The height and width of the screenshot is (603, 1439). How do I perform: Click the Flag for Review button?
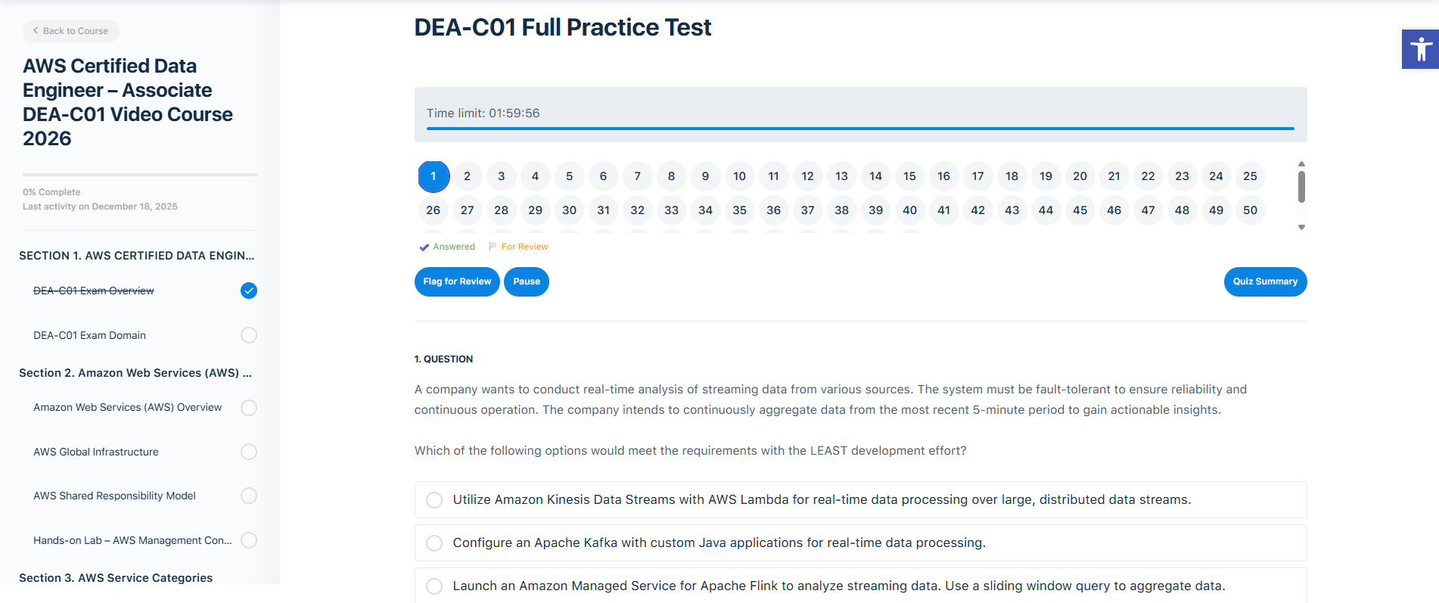(x=457, y=281)
